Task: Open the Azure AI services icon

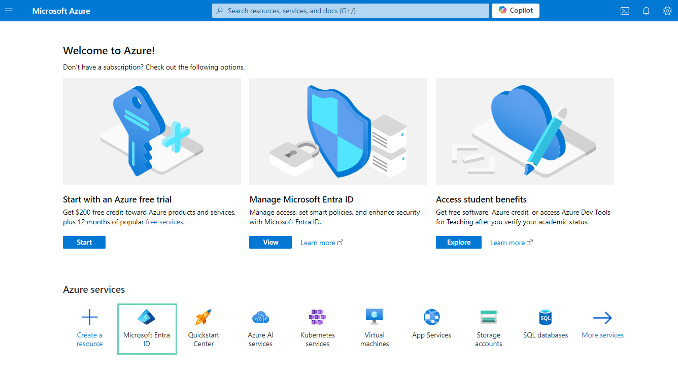Action: pos(260,318)
